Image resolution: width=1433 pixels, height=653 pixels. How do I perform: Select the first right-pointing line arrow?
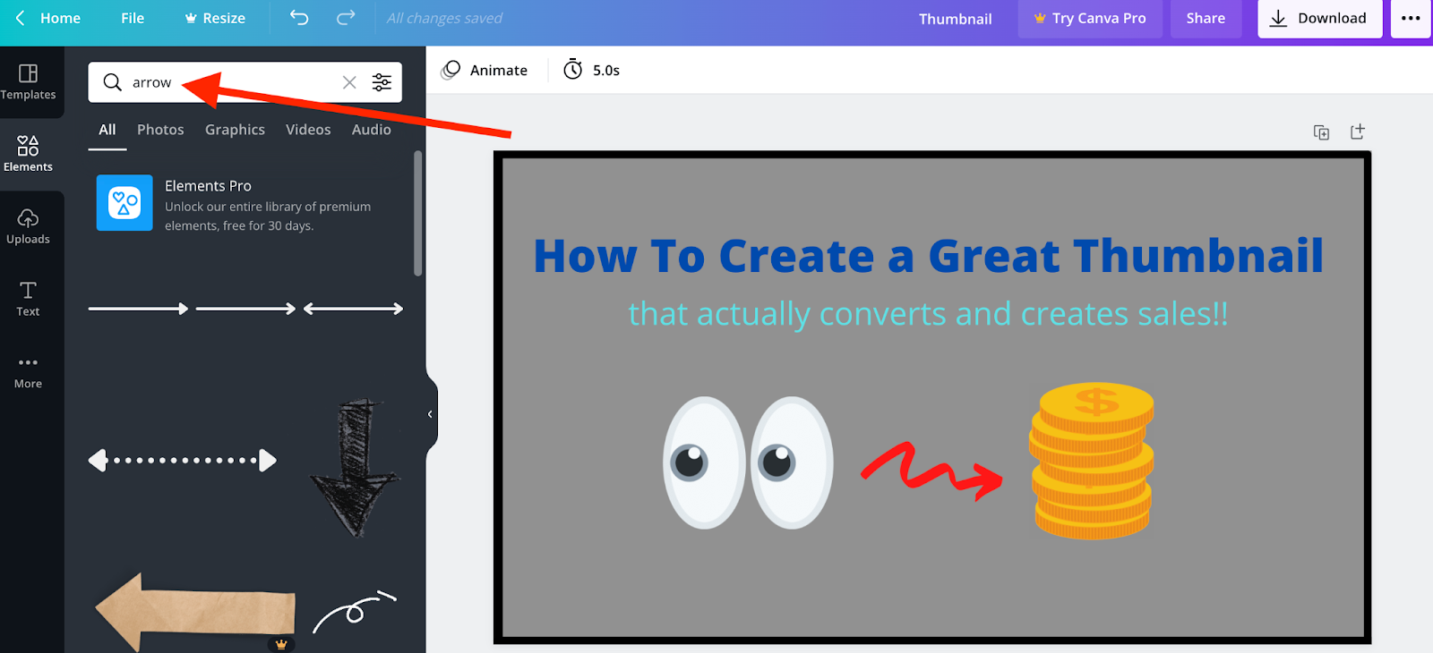click(x=138, y=309)
